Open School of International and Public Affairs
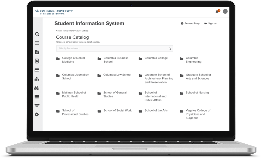Image resolution: width=261 pixels, height=158 pixels. pyautogui.click(x=156, y=96)
